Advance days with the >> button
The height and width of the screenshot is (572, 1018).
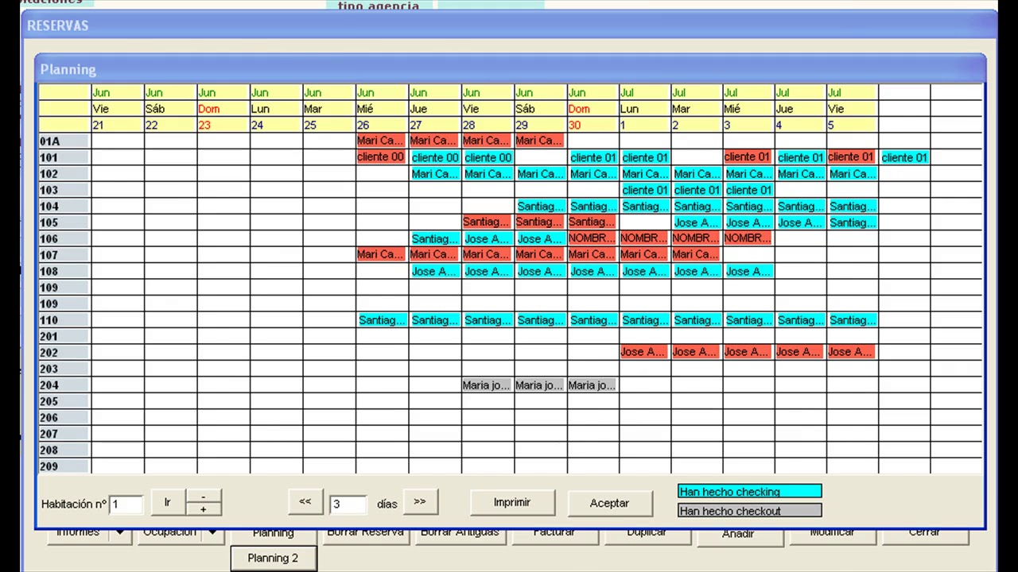point(420,502)
